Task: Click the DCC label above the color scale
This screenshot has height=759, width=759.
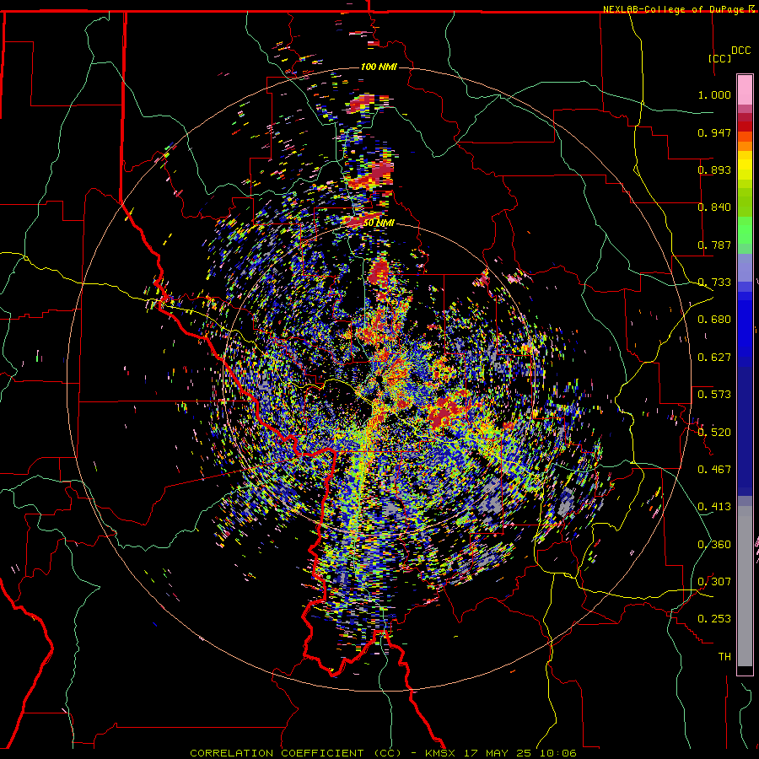Action: point(740,51)
